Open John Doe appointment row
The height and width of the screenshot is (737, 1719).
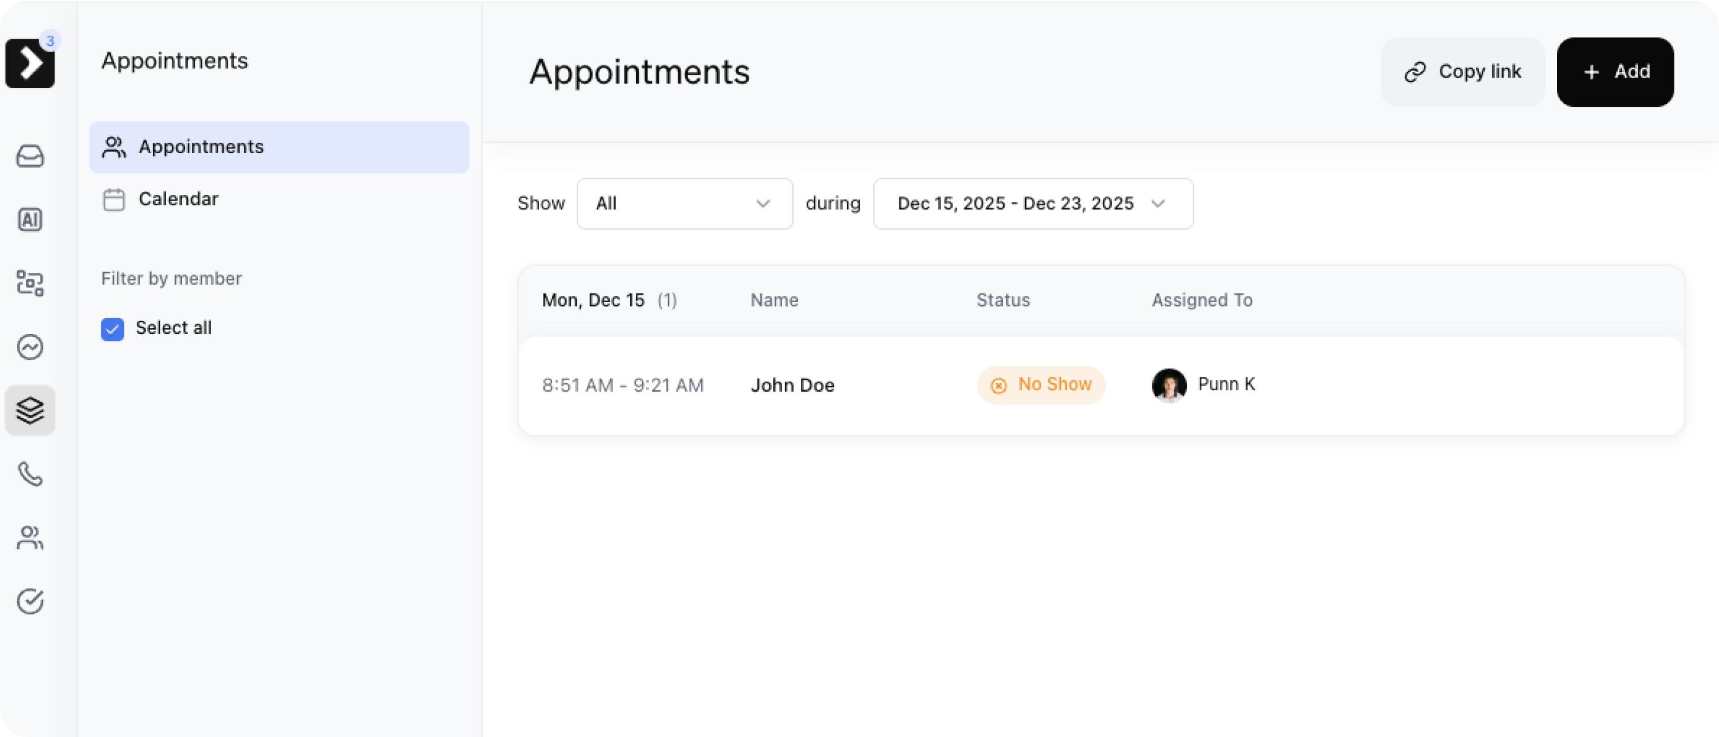point(792,385)
